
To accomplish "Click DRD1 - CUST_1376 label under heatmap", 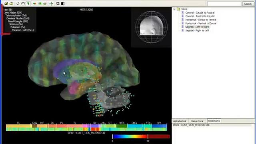I will 86,133.
